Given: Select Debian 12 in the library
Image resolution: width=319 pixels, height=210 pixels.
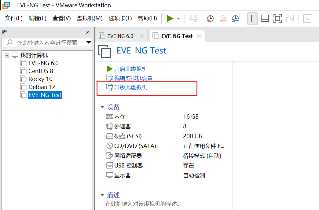Looking at the screenshot, I should pyautogui.click(x=42, y=87).
